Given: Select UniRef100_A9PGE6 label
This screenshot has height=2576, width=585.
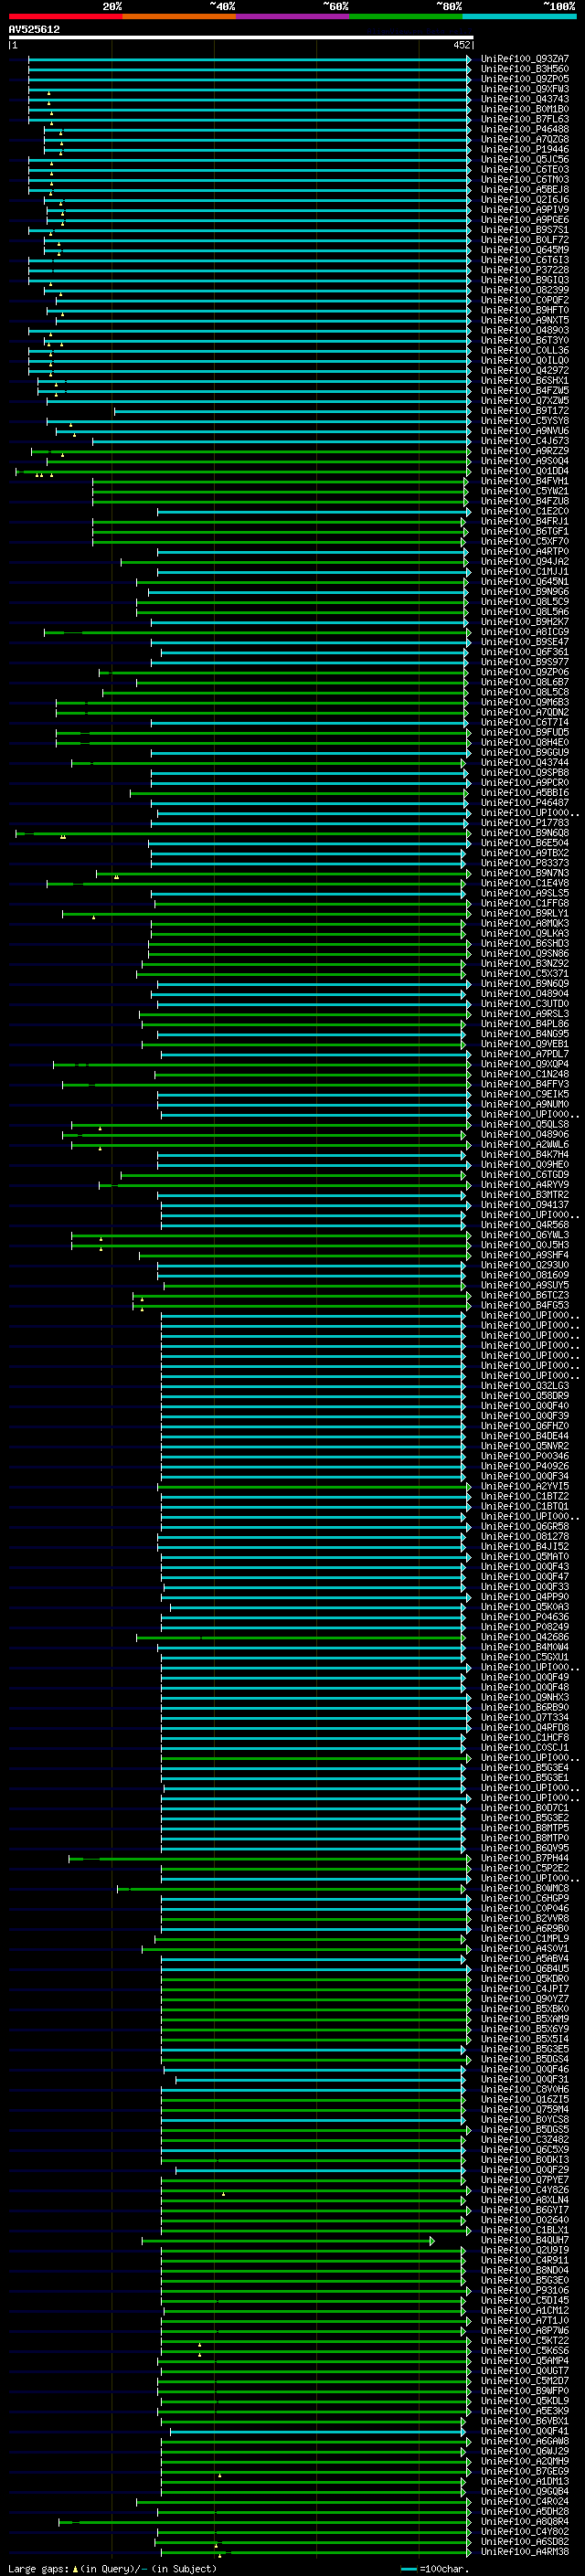Looking at the screenshot, I should coord(525,220).
